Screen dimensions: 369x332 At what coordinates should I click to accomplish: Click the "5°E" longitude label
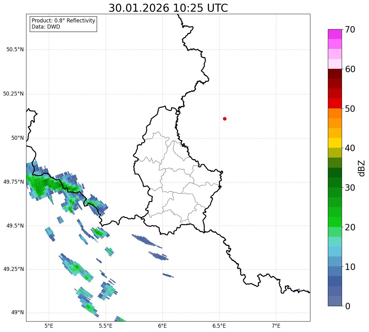click(x=49, y=326)
